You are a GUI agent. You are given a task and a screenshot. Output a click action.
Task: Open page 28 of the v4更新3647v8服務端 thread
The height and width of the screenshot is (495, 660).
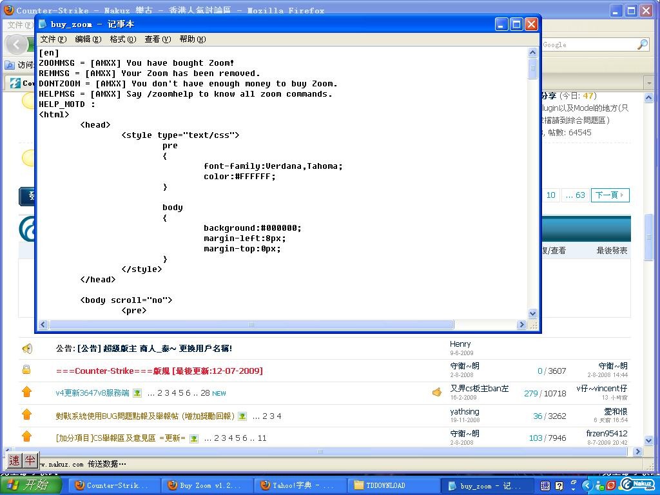click(205, 393)
